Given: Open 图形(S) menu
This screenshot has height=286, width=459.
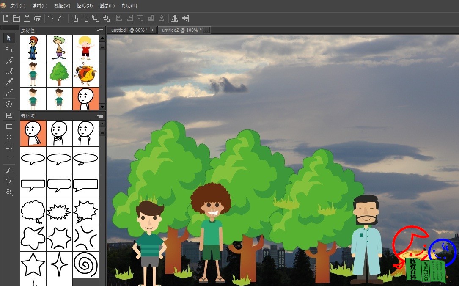Looking at the screenshot, I should tap(85, 5).
